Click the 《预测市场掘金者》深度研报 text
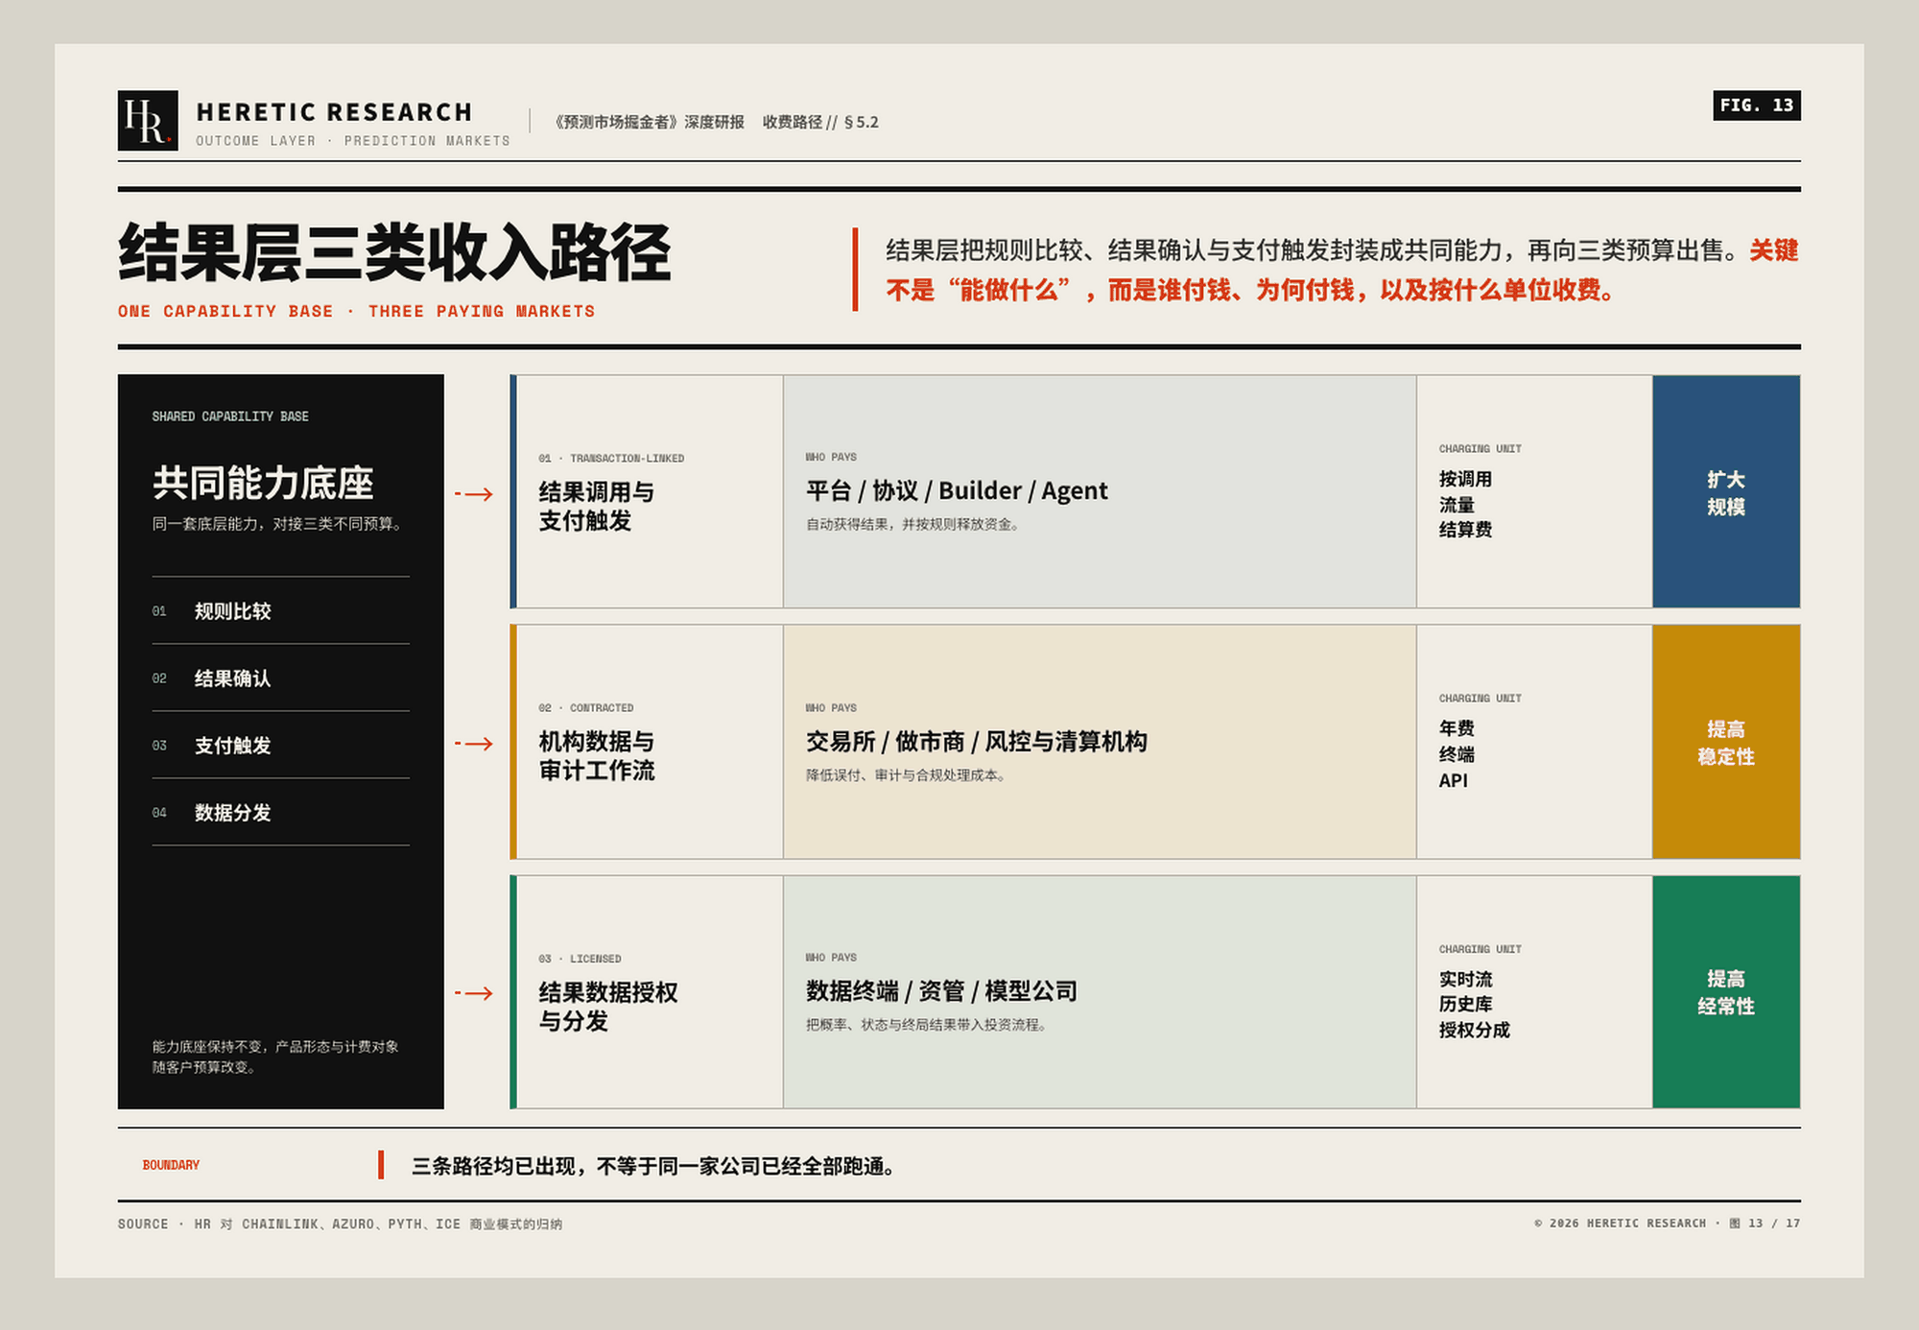Image resolution: width=1919 pixels, height=1330 pixels. [649, 122]
